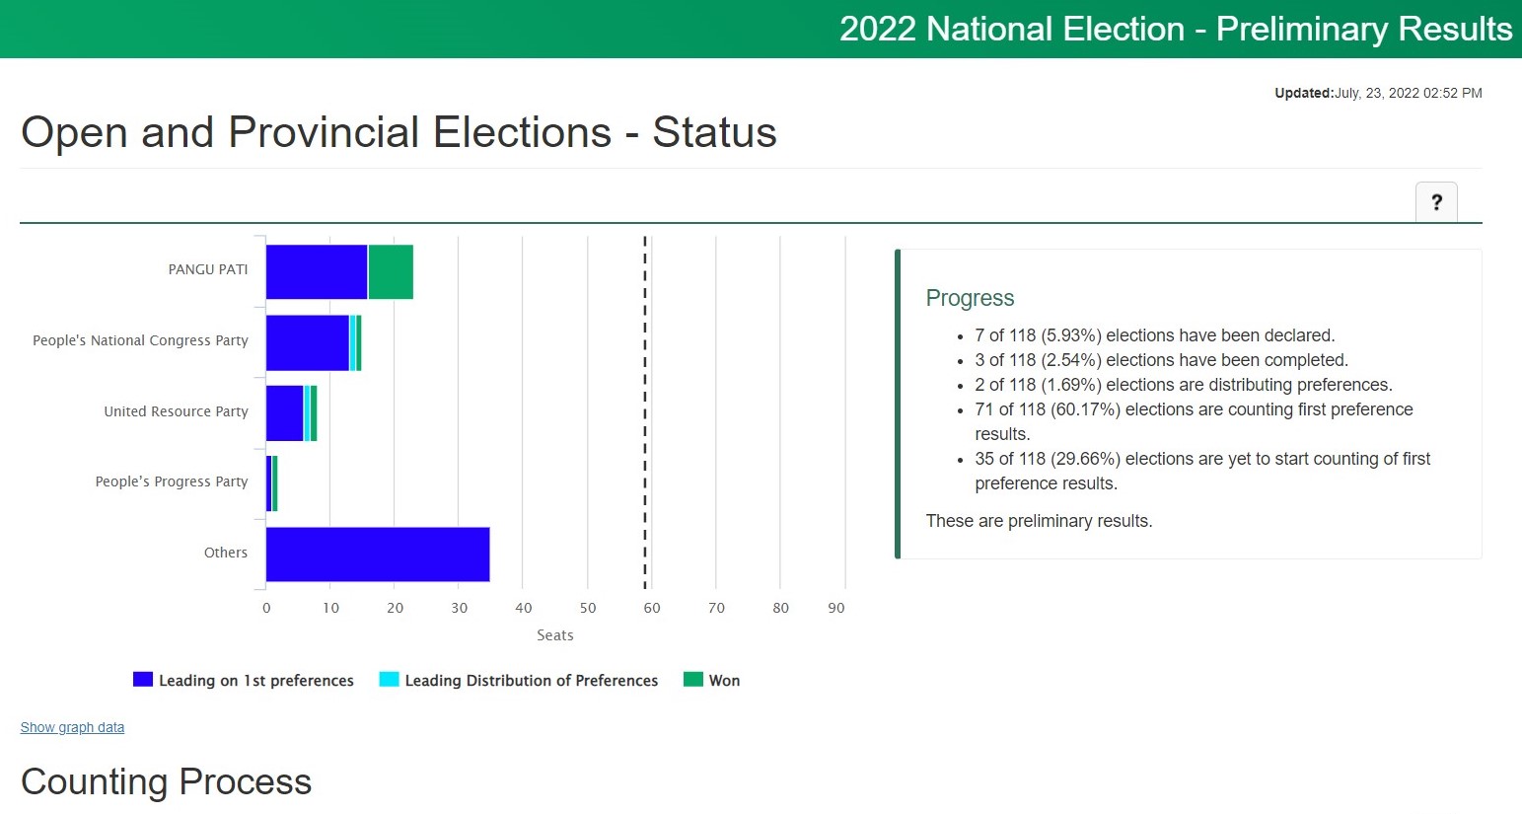Open the question mark help button
The height and width of the screenshot is (814, 1522).
pos(1436,202)
